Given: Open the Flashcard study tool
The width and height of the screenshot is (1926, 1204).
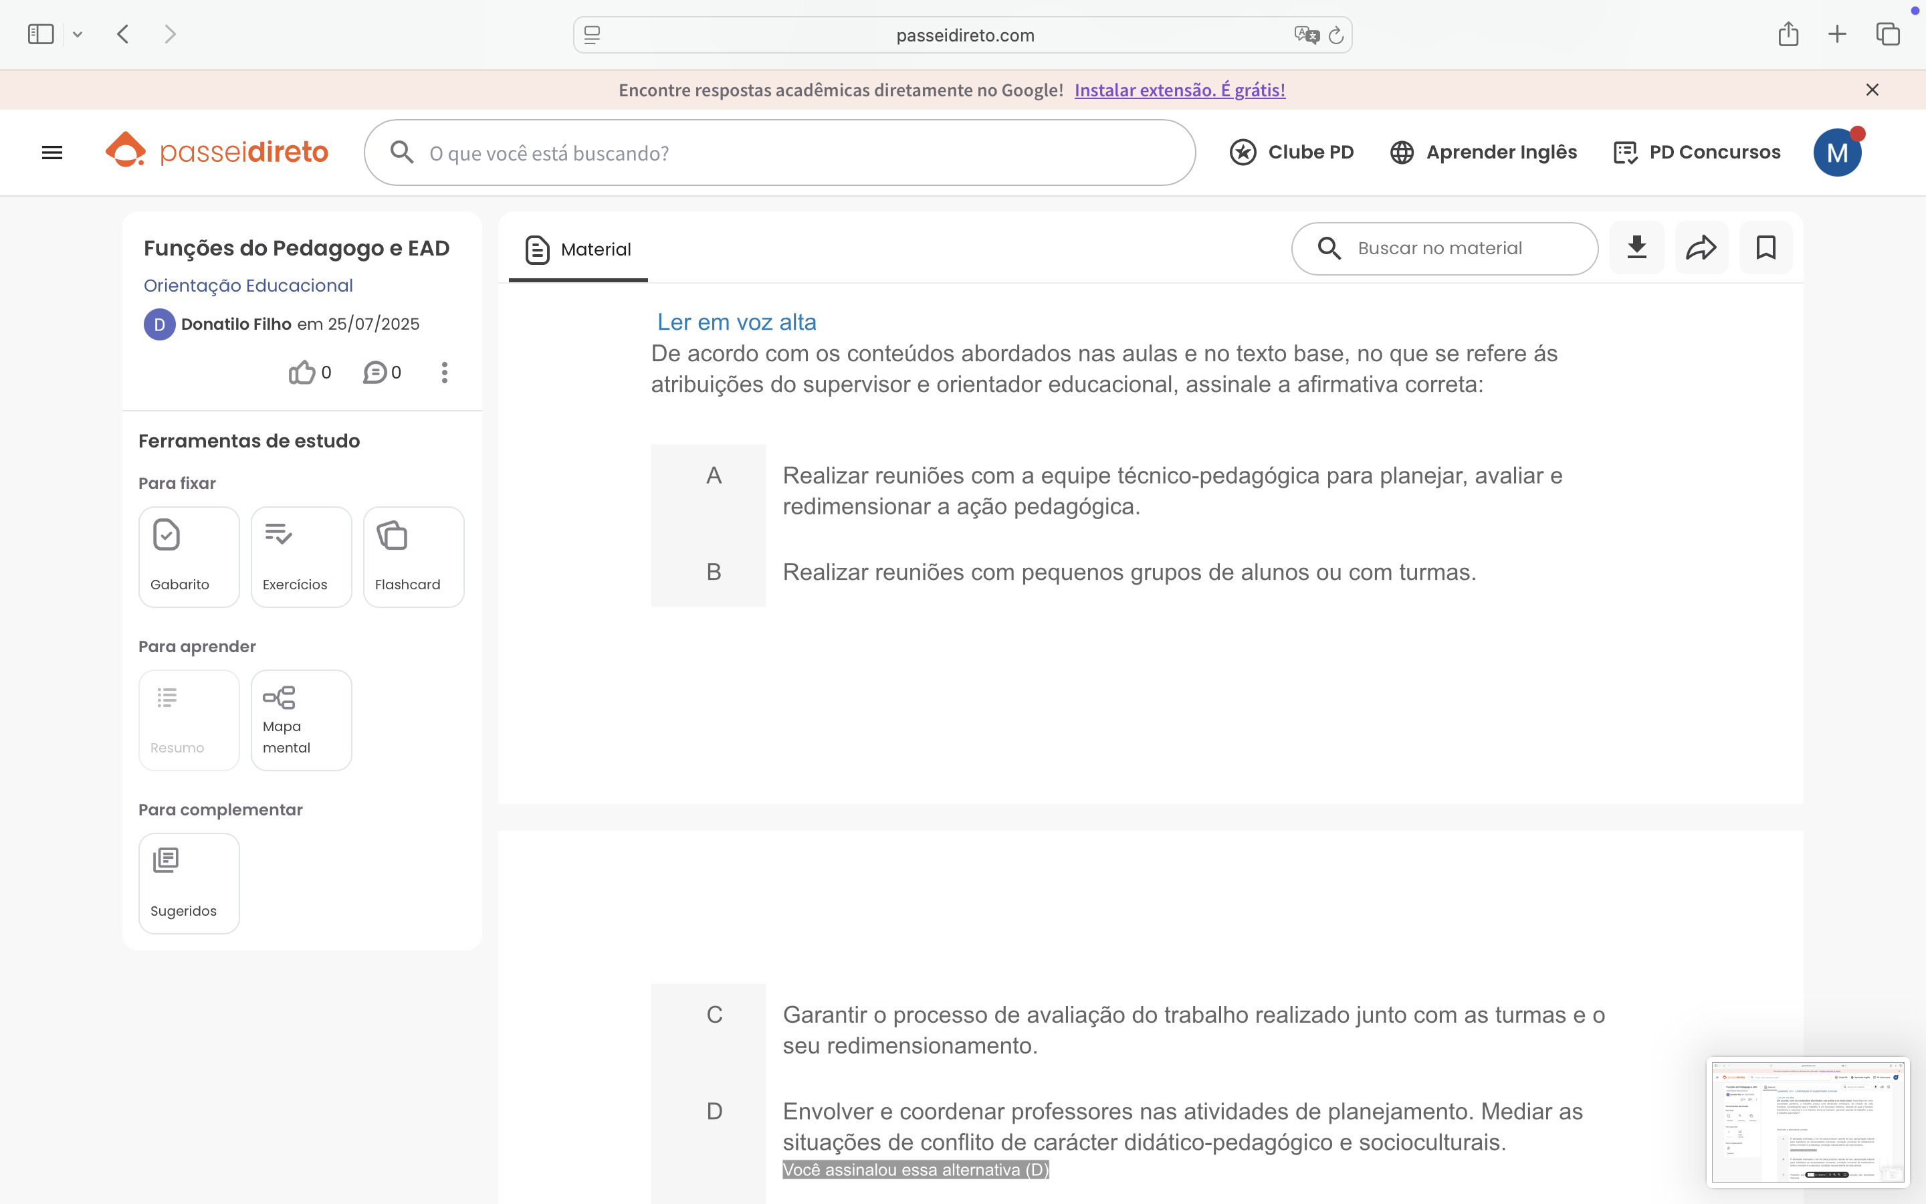Looking at the screenshot, I should [413, 557].
